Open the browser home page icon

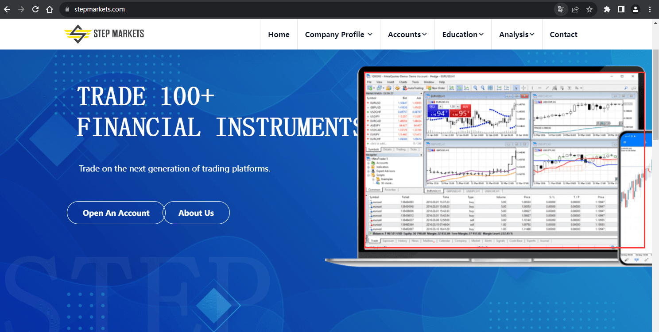(50, 9)
